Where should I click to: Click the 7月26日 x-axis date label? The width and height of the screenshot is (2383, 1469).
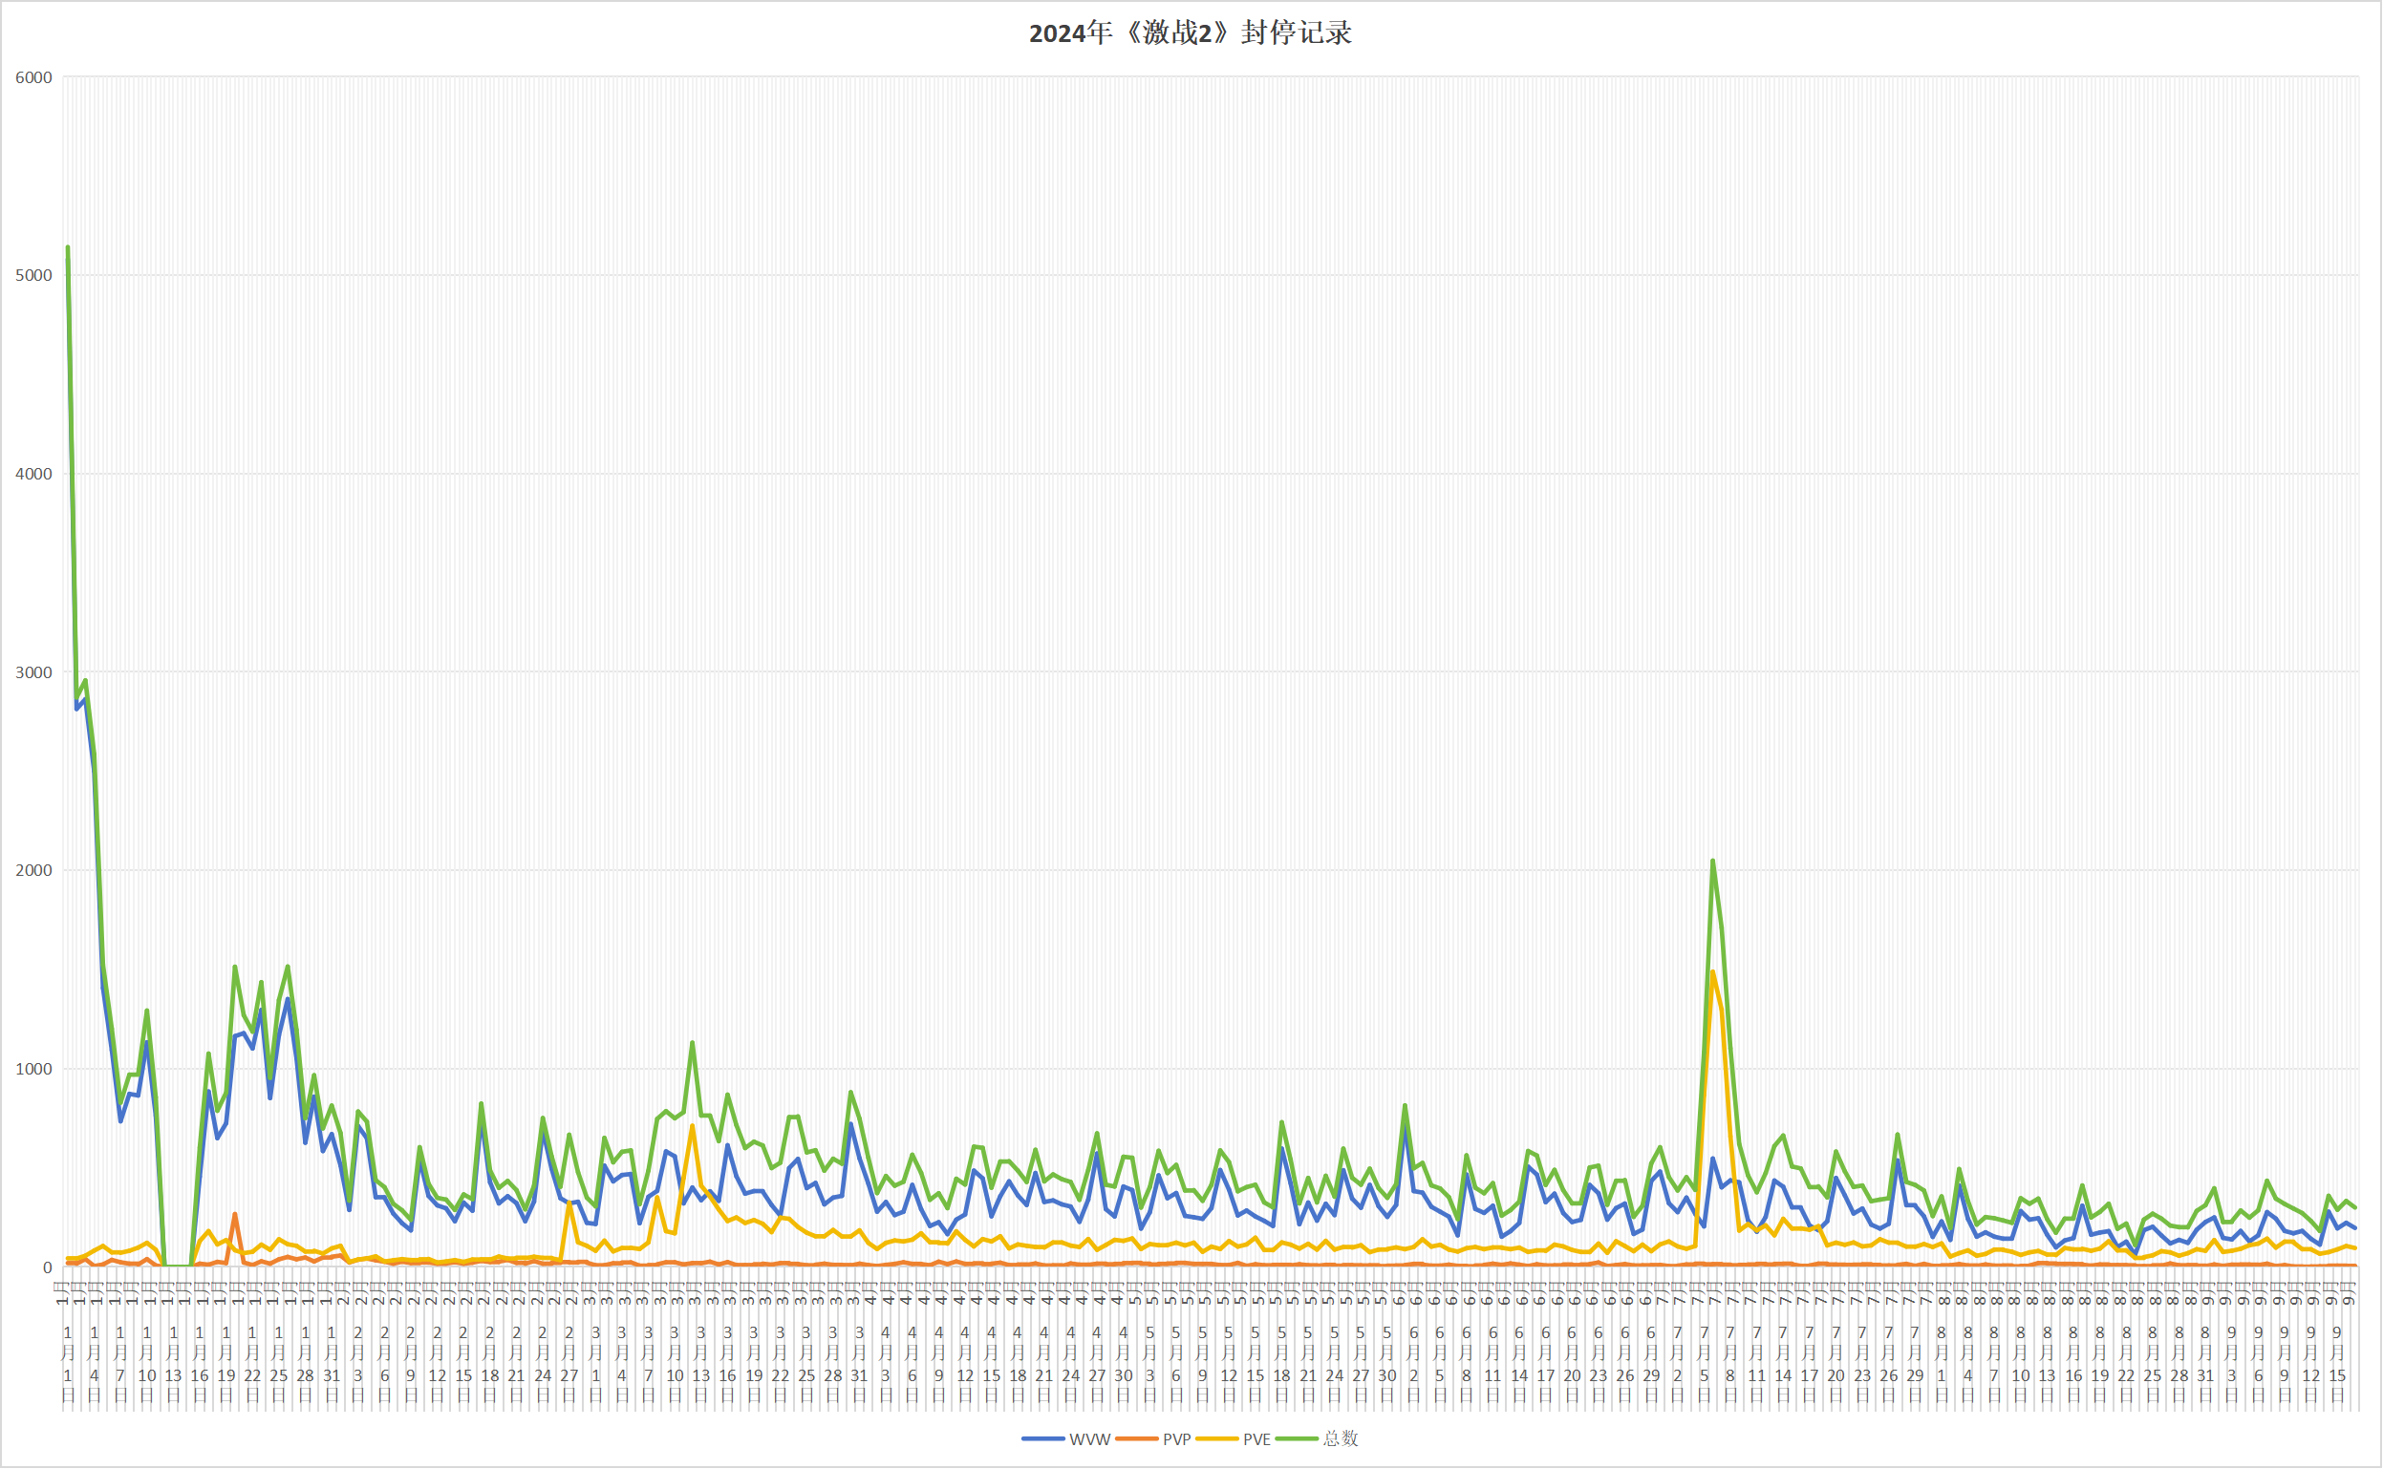coord(1888,1366)
